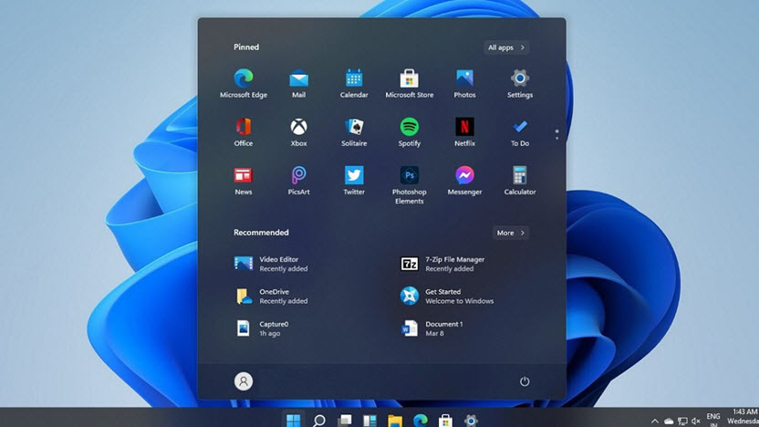Open 7-Zip File Manager recommendation
This screenshot has width=759, height=427.
click(442, 264)
